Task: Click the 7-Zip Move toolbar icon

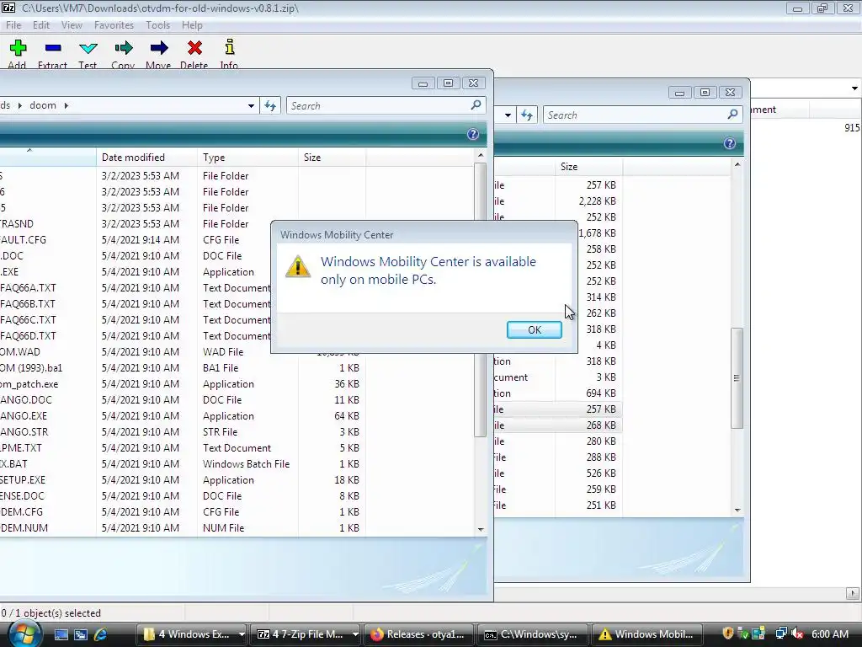Action: click(159, 48)
